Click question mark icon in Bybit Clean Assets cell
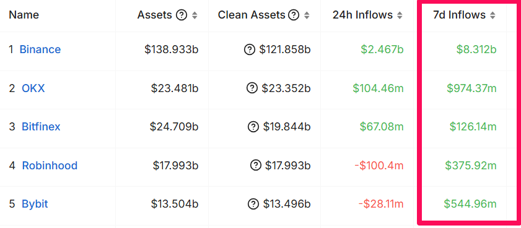This screenshot has height=228, width=521. pyautogui.click(x=253, y=204)
